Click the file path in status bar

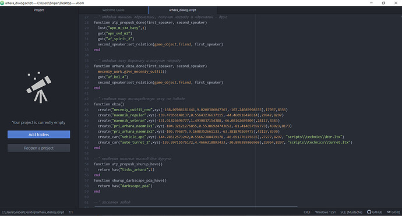point(33,212)
